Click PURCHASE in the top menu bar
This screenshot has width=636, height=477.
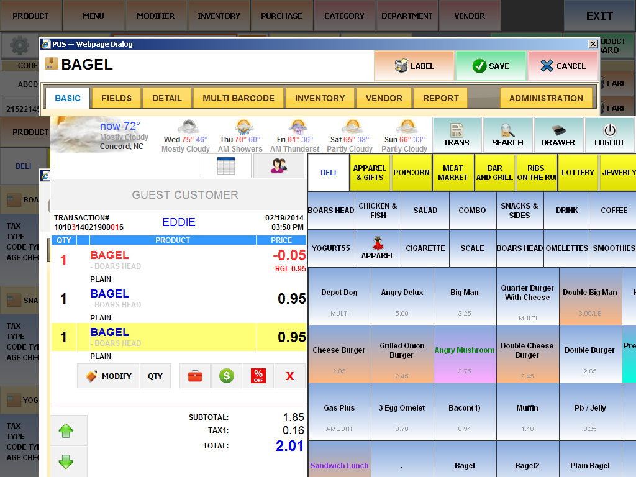(281, 16)
